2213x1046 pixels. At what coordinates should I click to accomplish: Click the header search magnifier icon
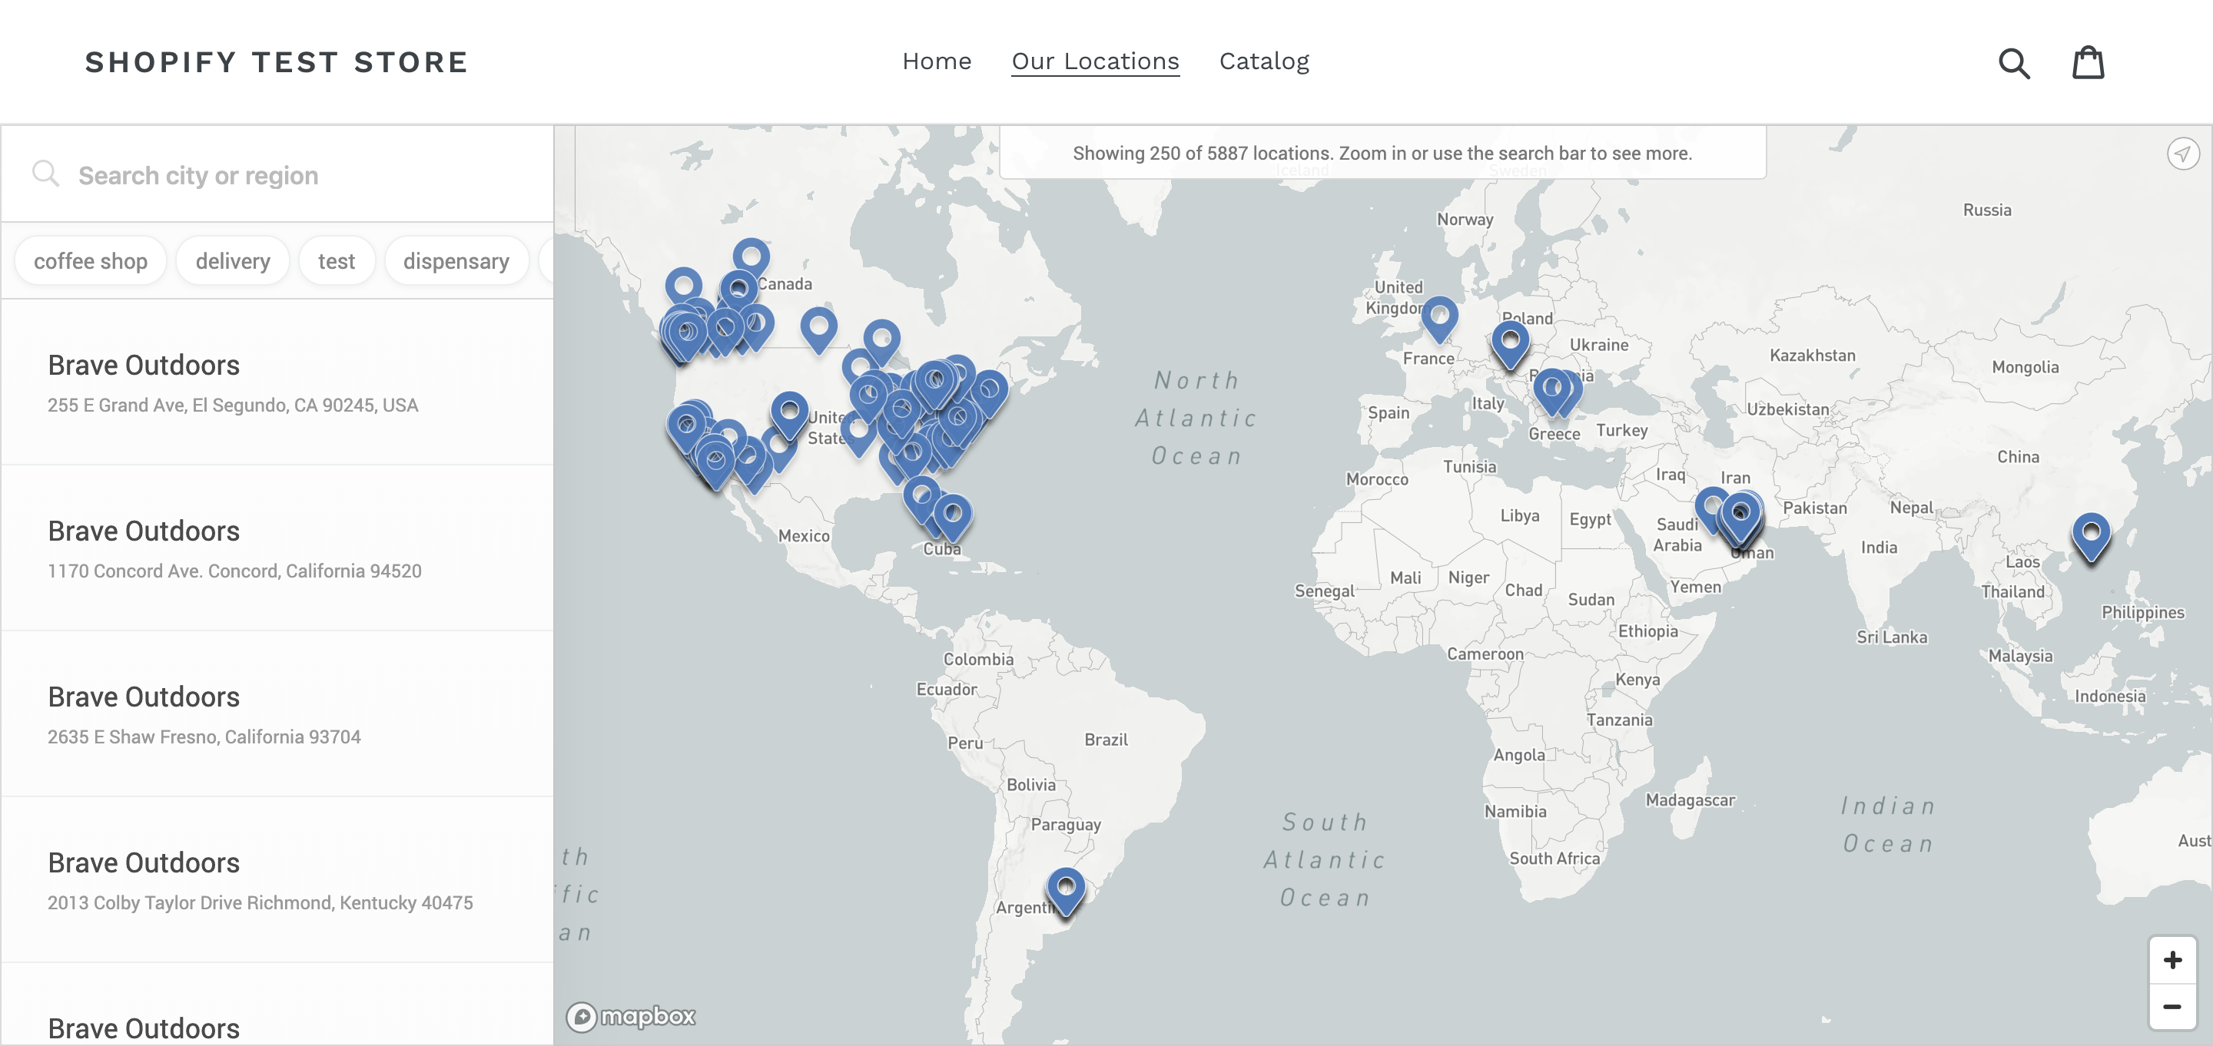(2013, 63)
